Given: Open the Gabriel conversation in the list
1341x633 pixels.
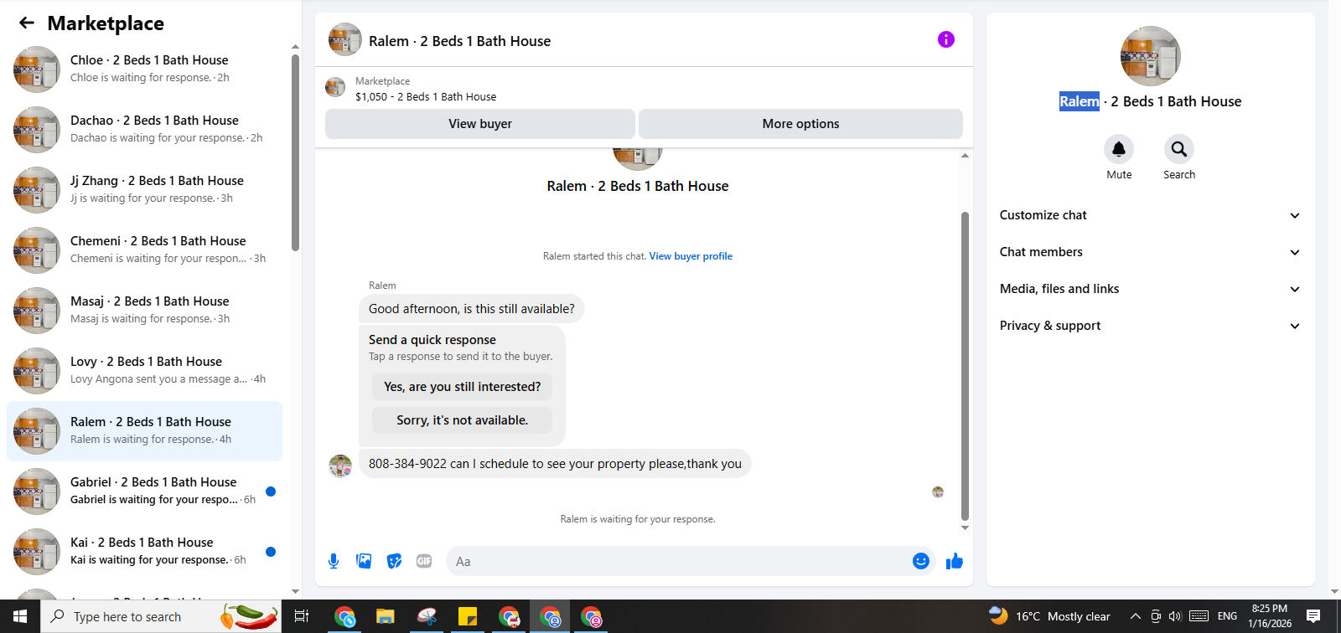Looking at the screenshot, I should [x=145, y=491].
